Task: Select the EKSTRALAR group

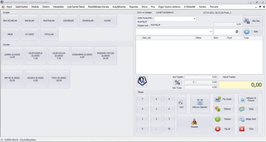Action: point(49,21)
